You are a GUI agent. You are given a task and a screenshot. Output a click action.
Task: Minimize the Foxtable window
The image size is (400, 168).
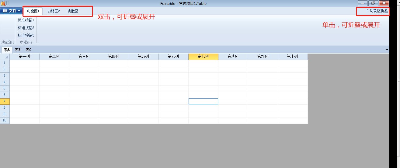(x=363, y=3)
